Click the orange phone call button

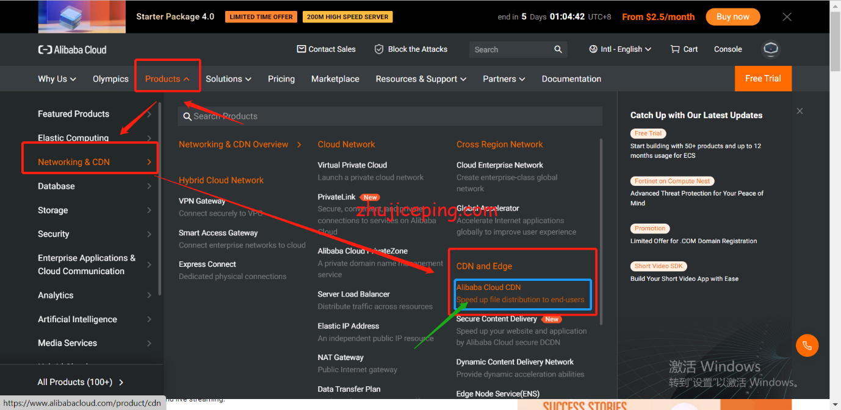[807, 345]
